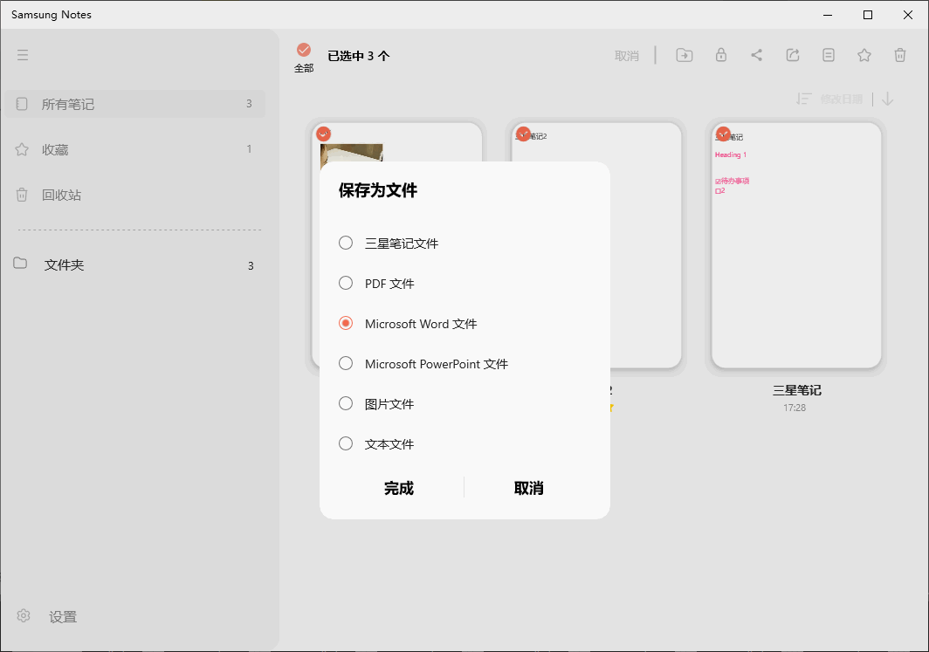Uncheck the first image note card

323,134
